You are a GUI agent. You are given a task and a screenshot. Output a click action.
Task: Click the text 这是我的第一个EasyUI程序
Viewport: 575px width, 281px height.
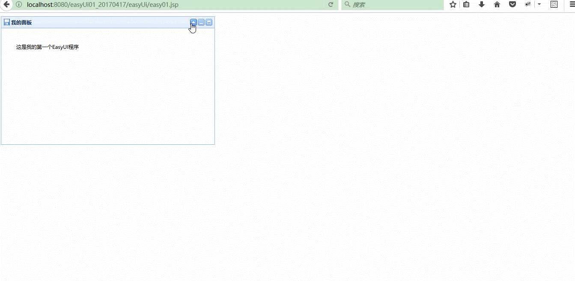pos(48,47)
